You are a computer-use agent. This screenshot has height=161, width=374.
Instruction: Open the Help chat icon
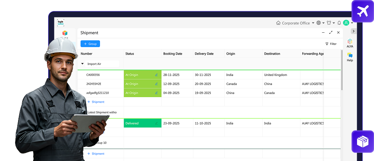coord(350,55)
